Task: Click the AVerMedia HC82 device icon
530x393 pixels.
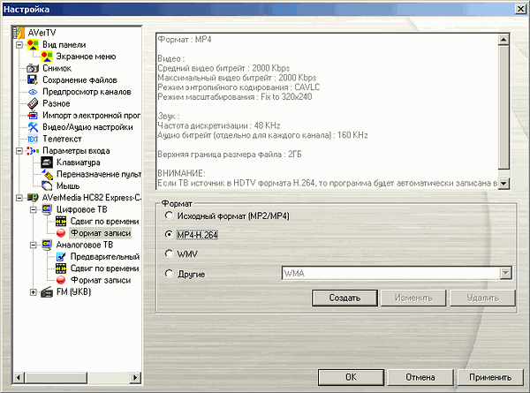Action: (33, 197)
